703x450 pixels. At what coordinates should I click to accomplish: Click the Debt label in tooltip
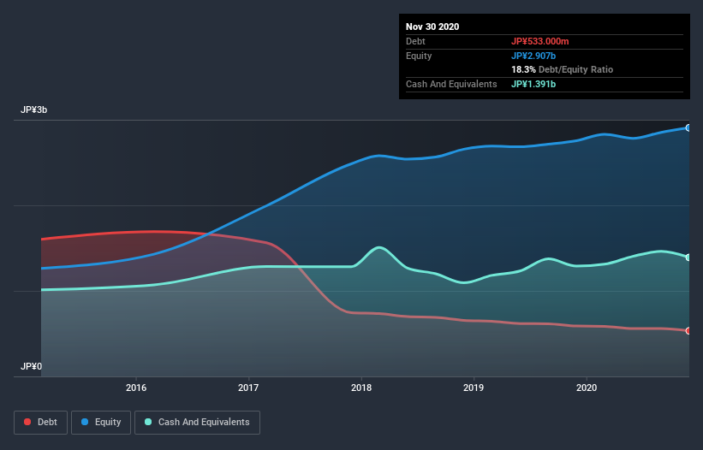coord(415,41)
